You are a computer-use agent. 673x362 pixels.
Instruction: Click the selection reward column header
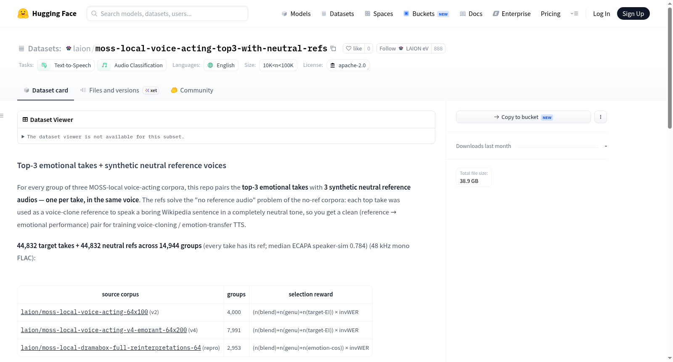click(311, 294)
